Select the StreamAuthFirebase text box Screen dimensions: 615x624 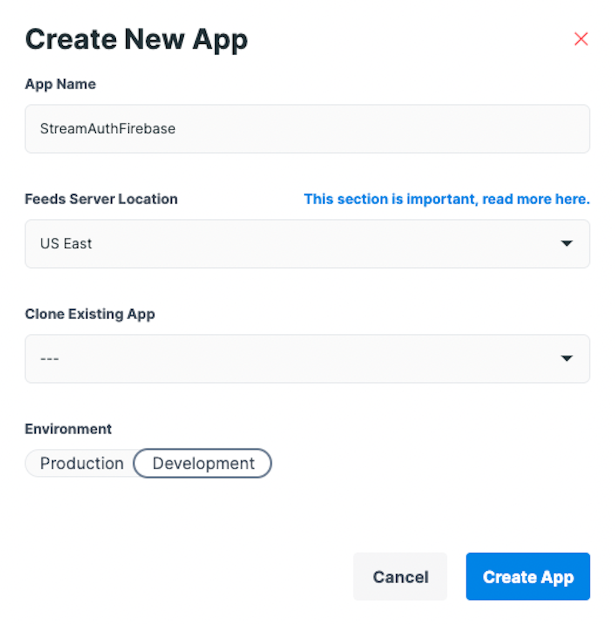point(307,129)
